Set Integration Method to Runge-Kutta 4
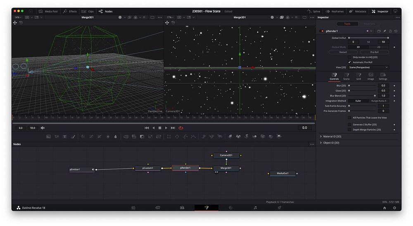Viewport: 413px width, 226px height. pyautogui.click(x=378, y=101)
